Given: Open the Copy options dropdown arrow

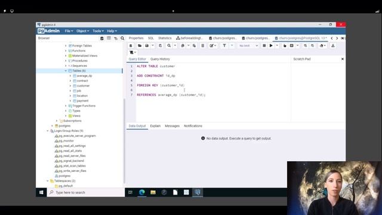Looking at the screenshot, I should [x=189, y=45].
